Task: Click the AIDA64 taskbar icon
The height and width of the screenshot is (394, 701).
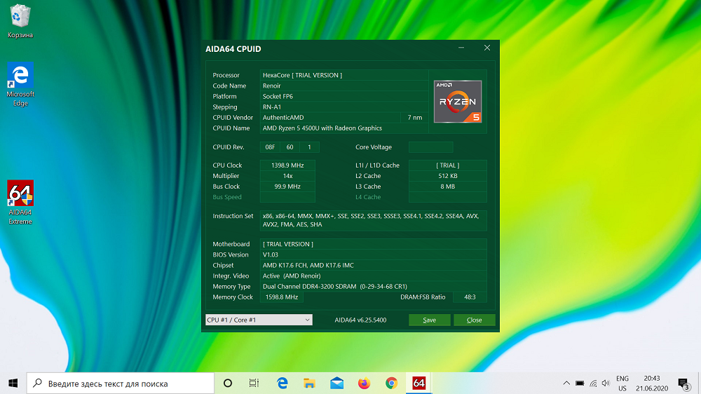Action: 419,383
